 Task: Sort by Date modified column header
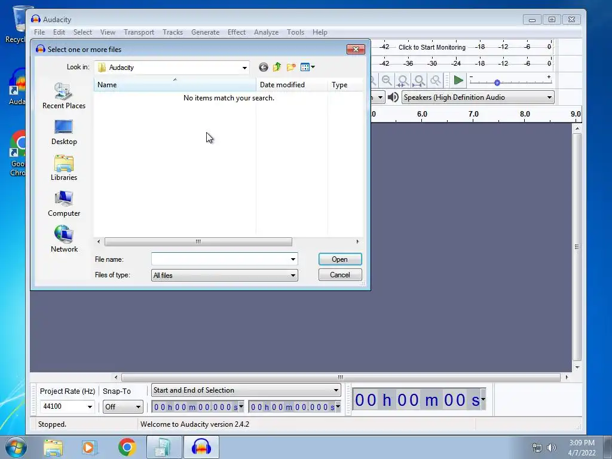pos(292,85)
